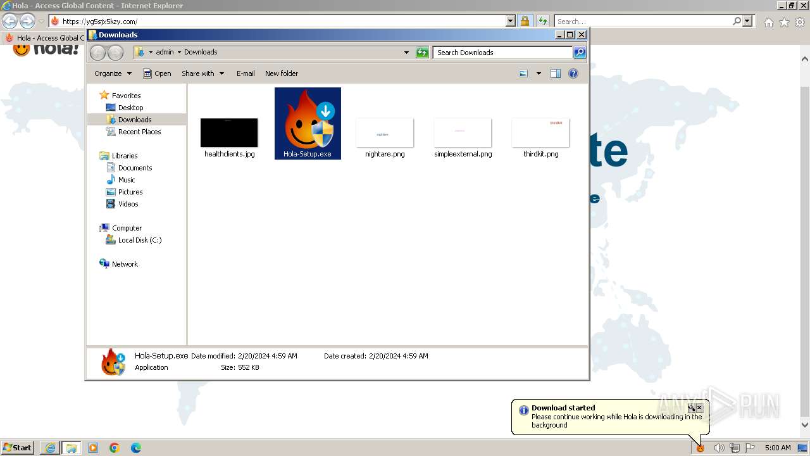Image resolution: width=810 pixels, height=456 pixels.
Task: Launch Chrome from taskbar
Action: coord(115,448)
